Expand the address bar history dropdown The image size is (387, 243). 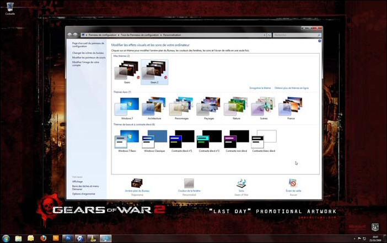[264, 35]
